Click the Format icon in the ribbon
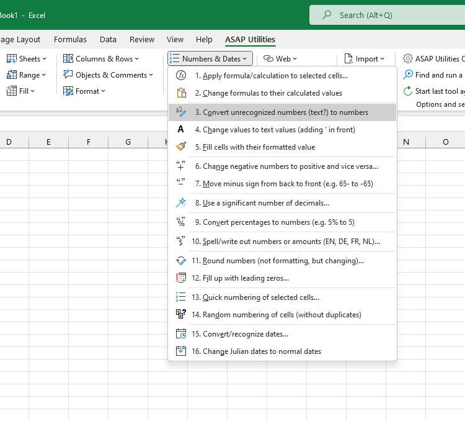The height and width of the screenshot is (421, 465). [68, 91]
